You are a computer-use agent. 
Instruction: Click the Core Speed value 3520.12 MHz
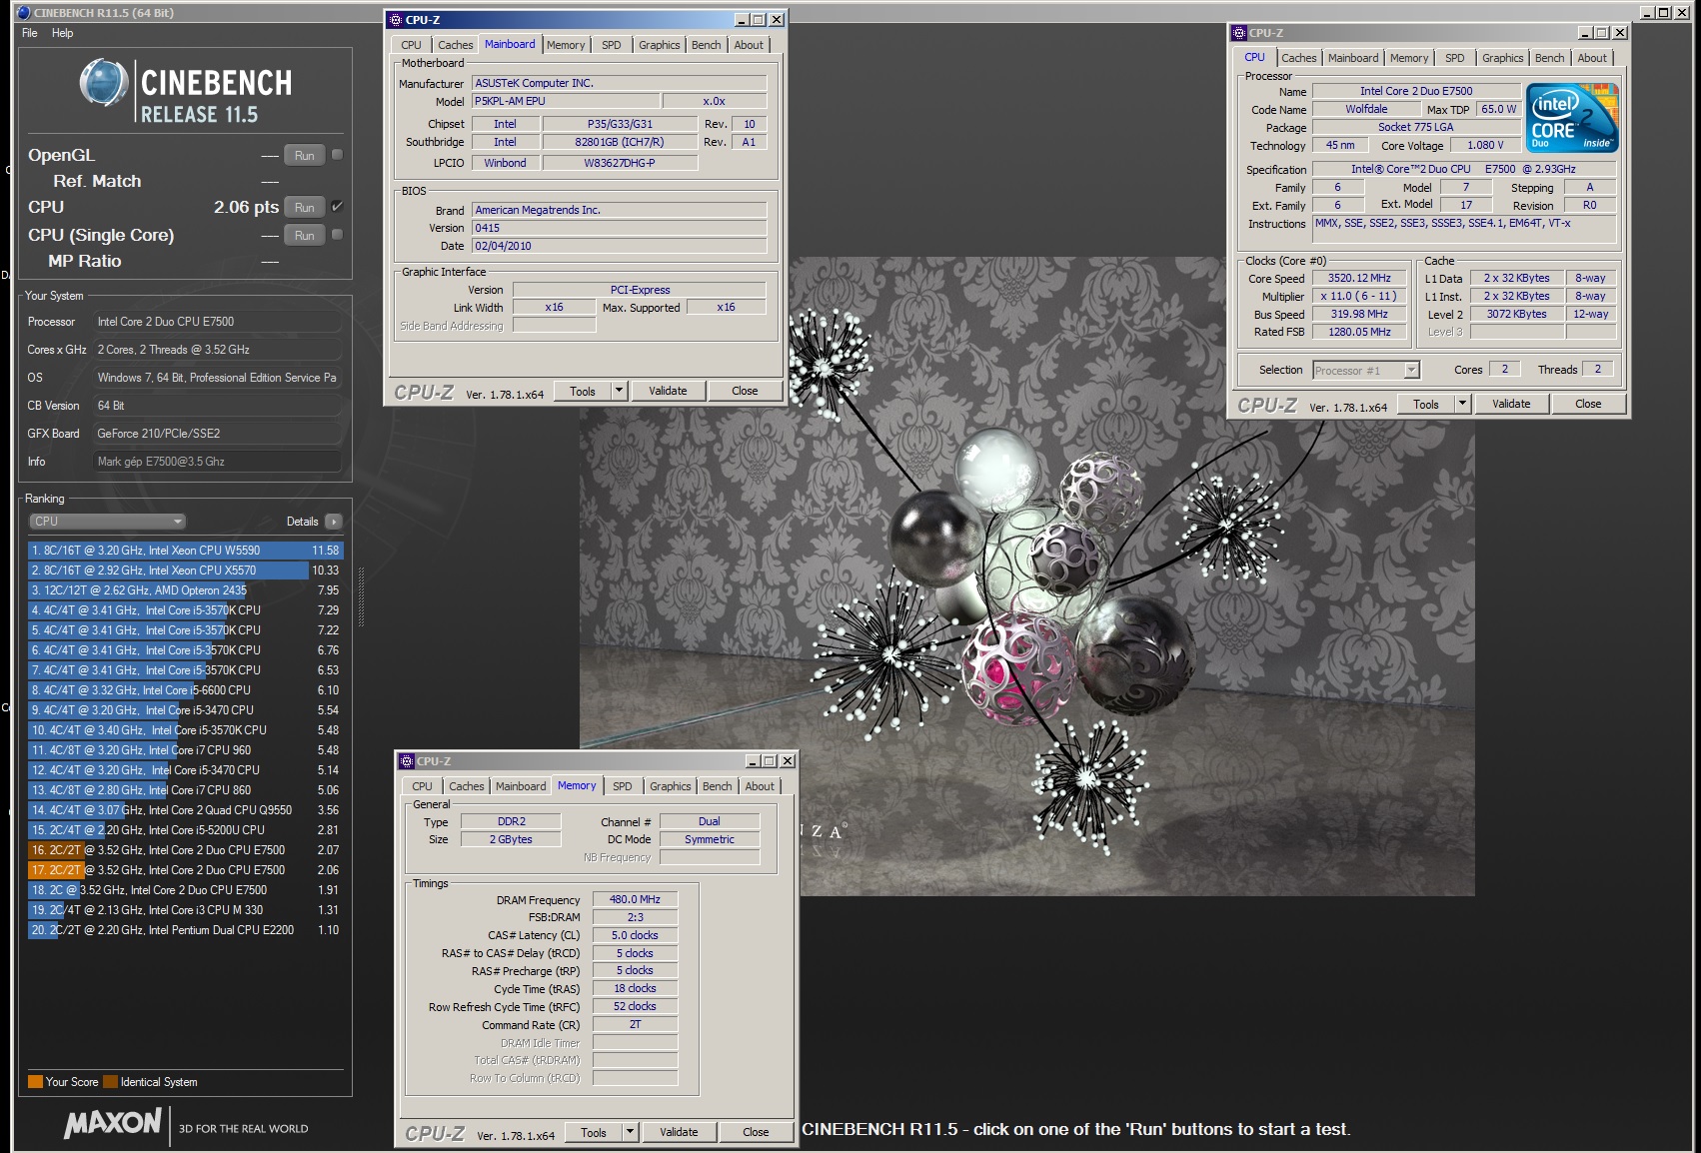click(x=1359, y=278)
